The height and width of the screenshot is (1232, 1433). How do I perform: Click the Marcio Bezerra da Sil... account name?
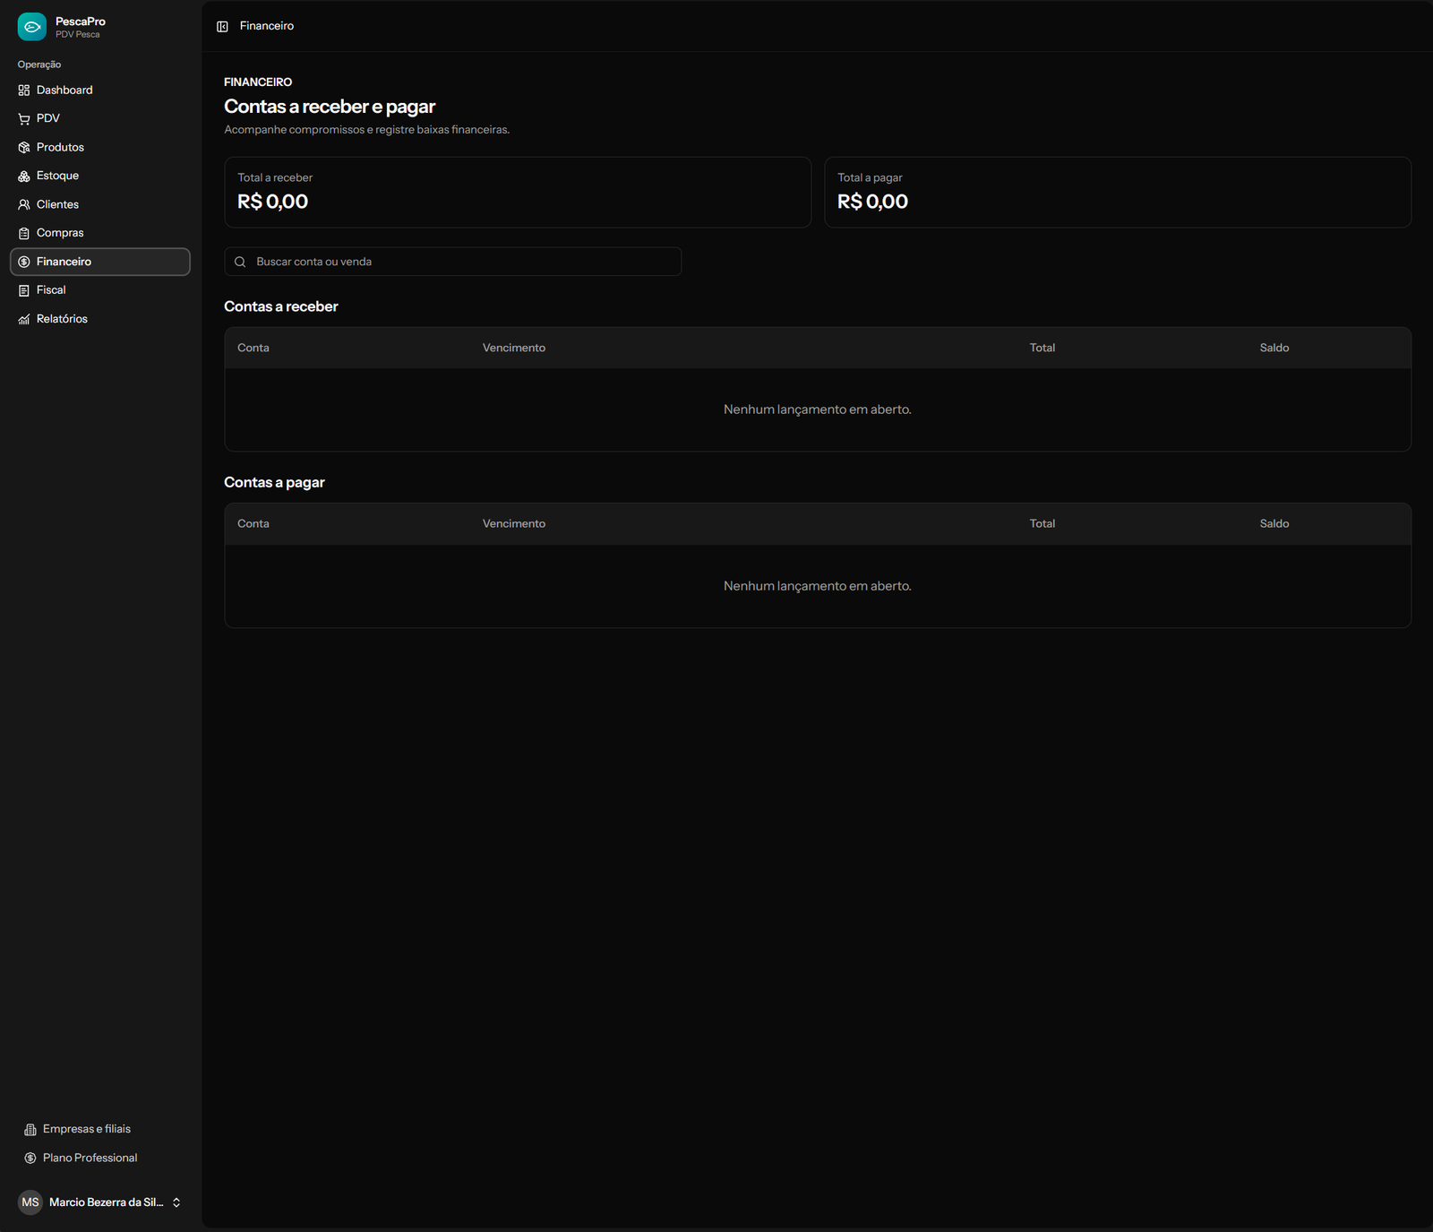[107, 1202]
